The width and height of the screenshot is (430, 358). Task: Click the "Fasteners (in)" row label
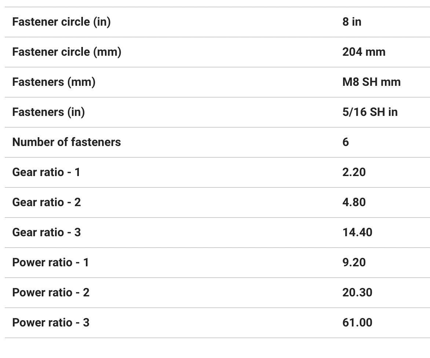coord(48,112)
